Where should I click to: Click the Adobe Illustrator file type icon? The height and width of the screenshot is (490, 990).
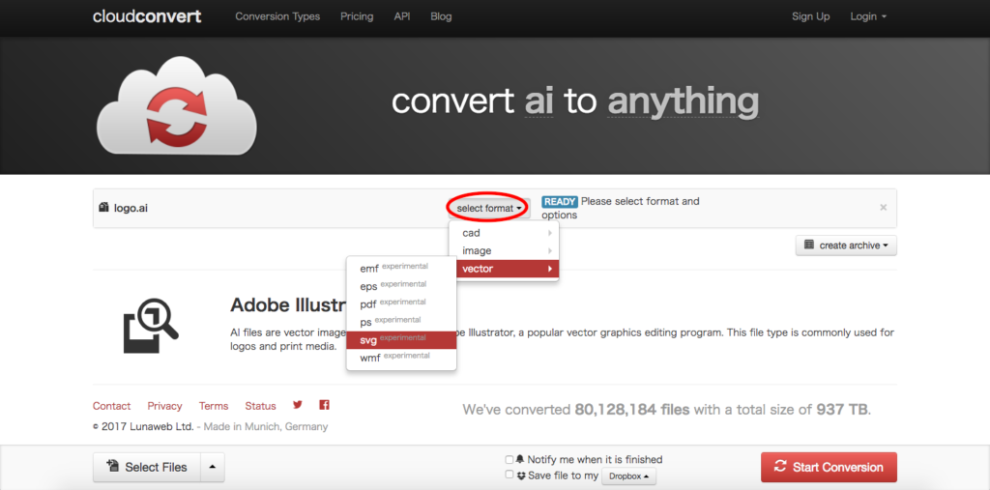click(x=151, y=324)
